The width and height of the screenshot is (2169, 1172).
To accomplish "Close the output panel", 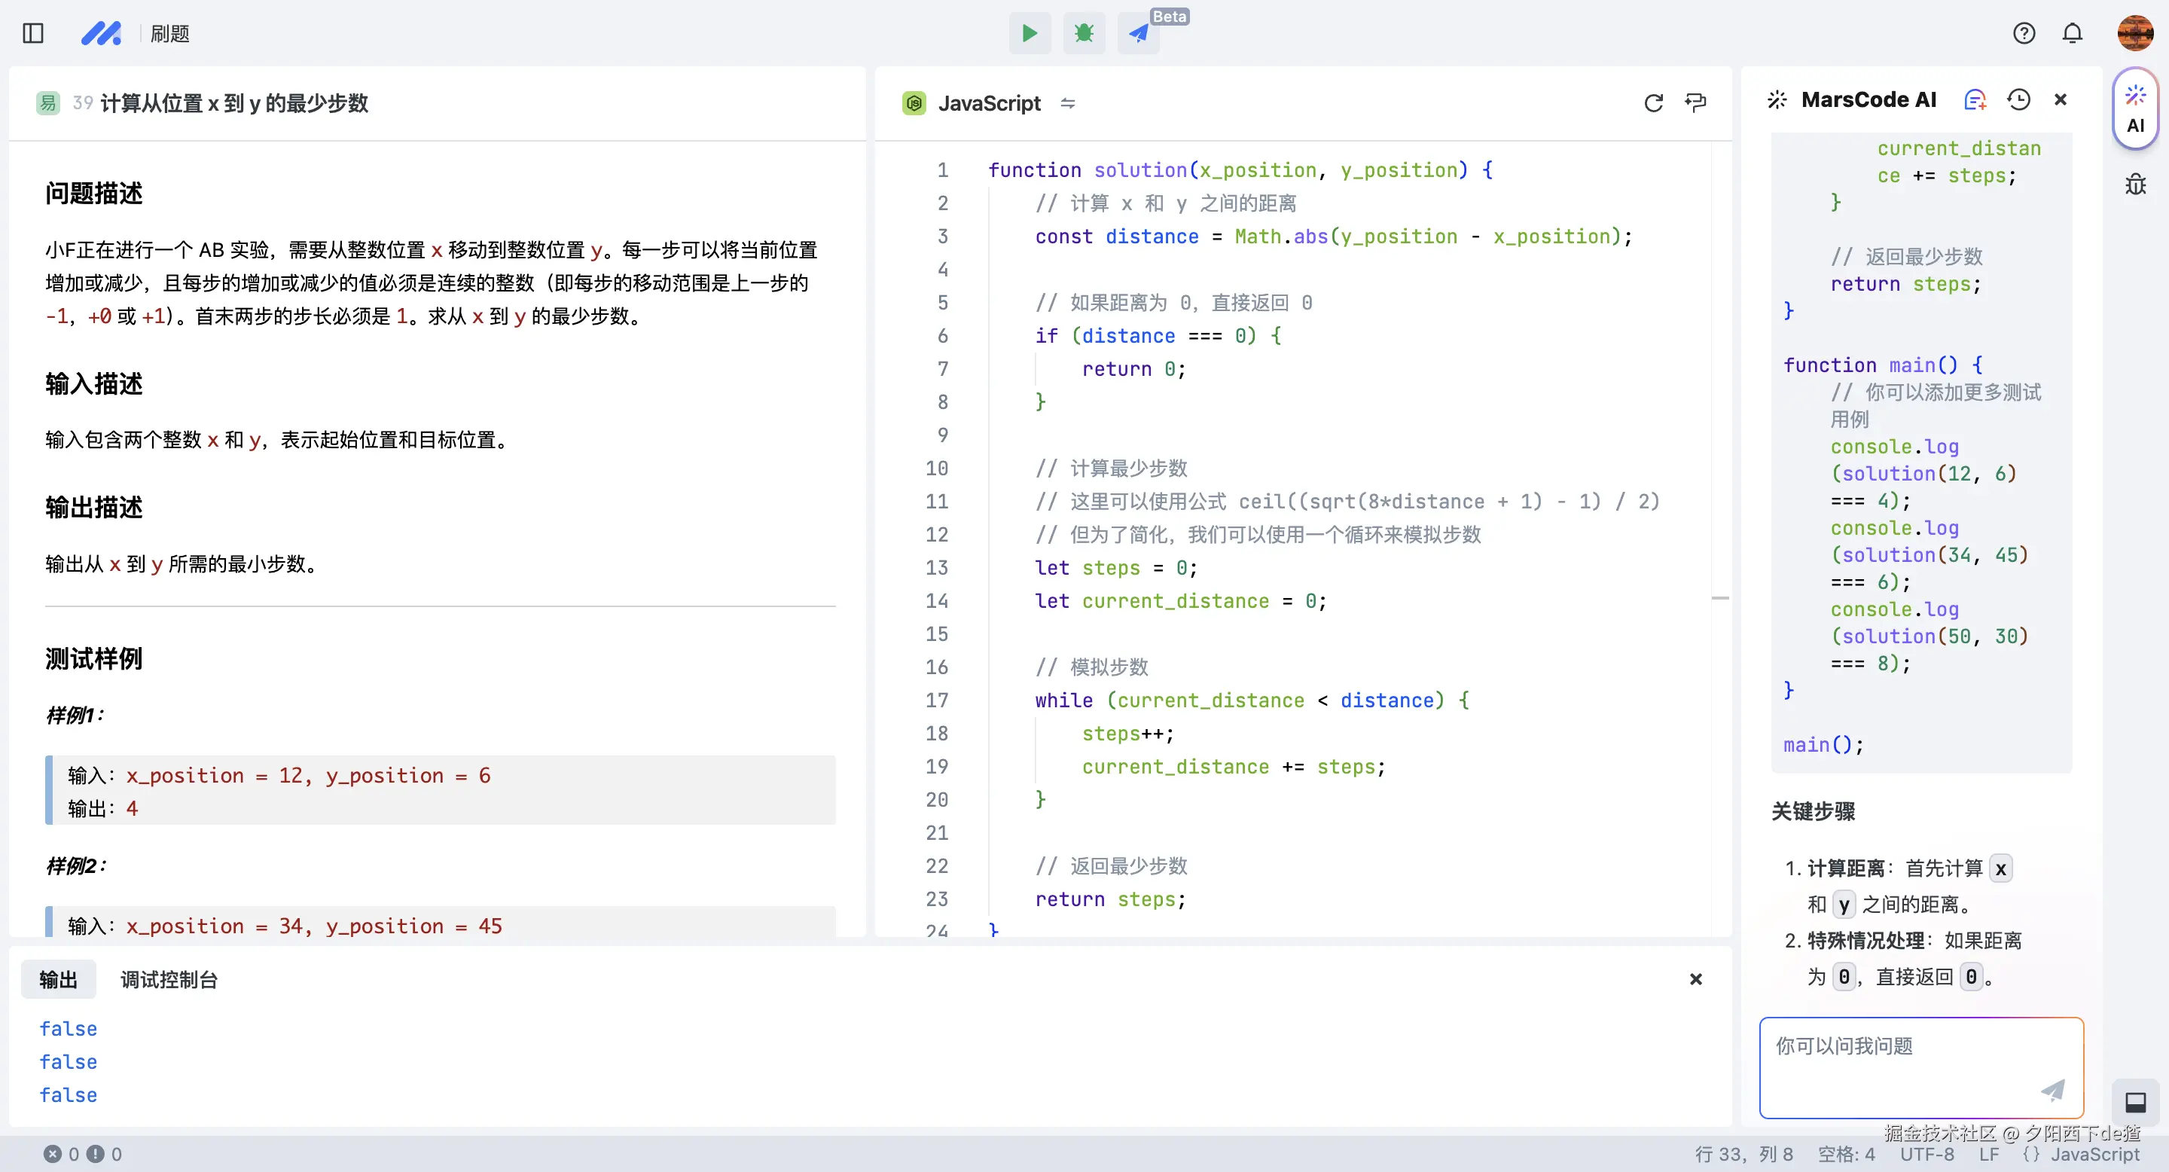I will click(x=1695, y=979).
